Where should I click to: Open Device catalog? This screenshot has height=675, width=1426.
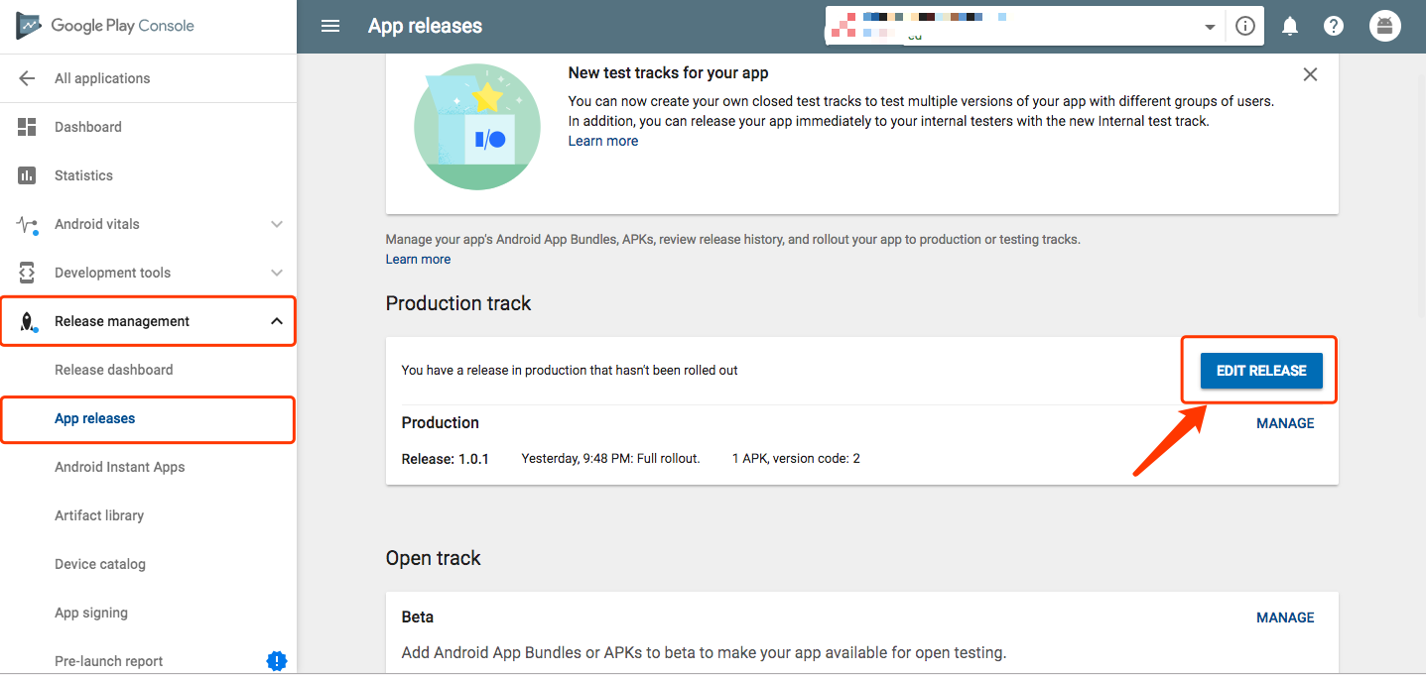100,564
